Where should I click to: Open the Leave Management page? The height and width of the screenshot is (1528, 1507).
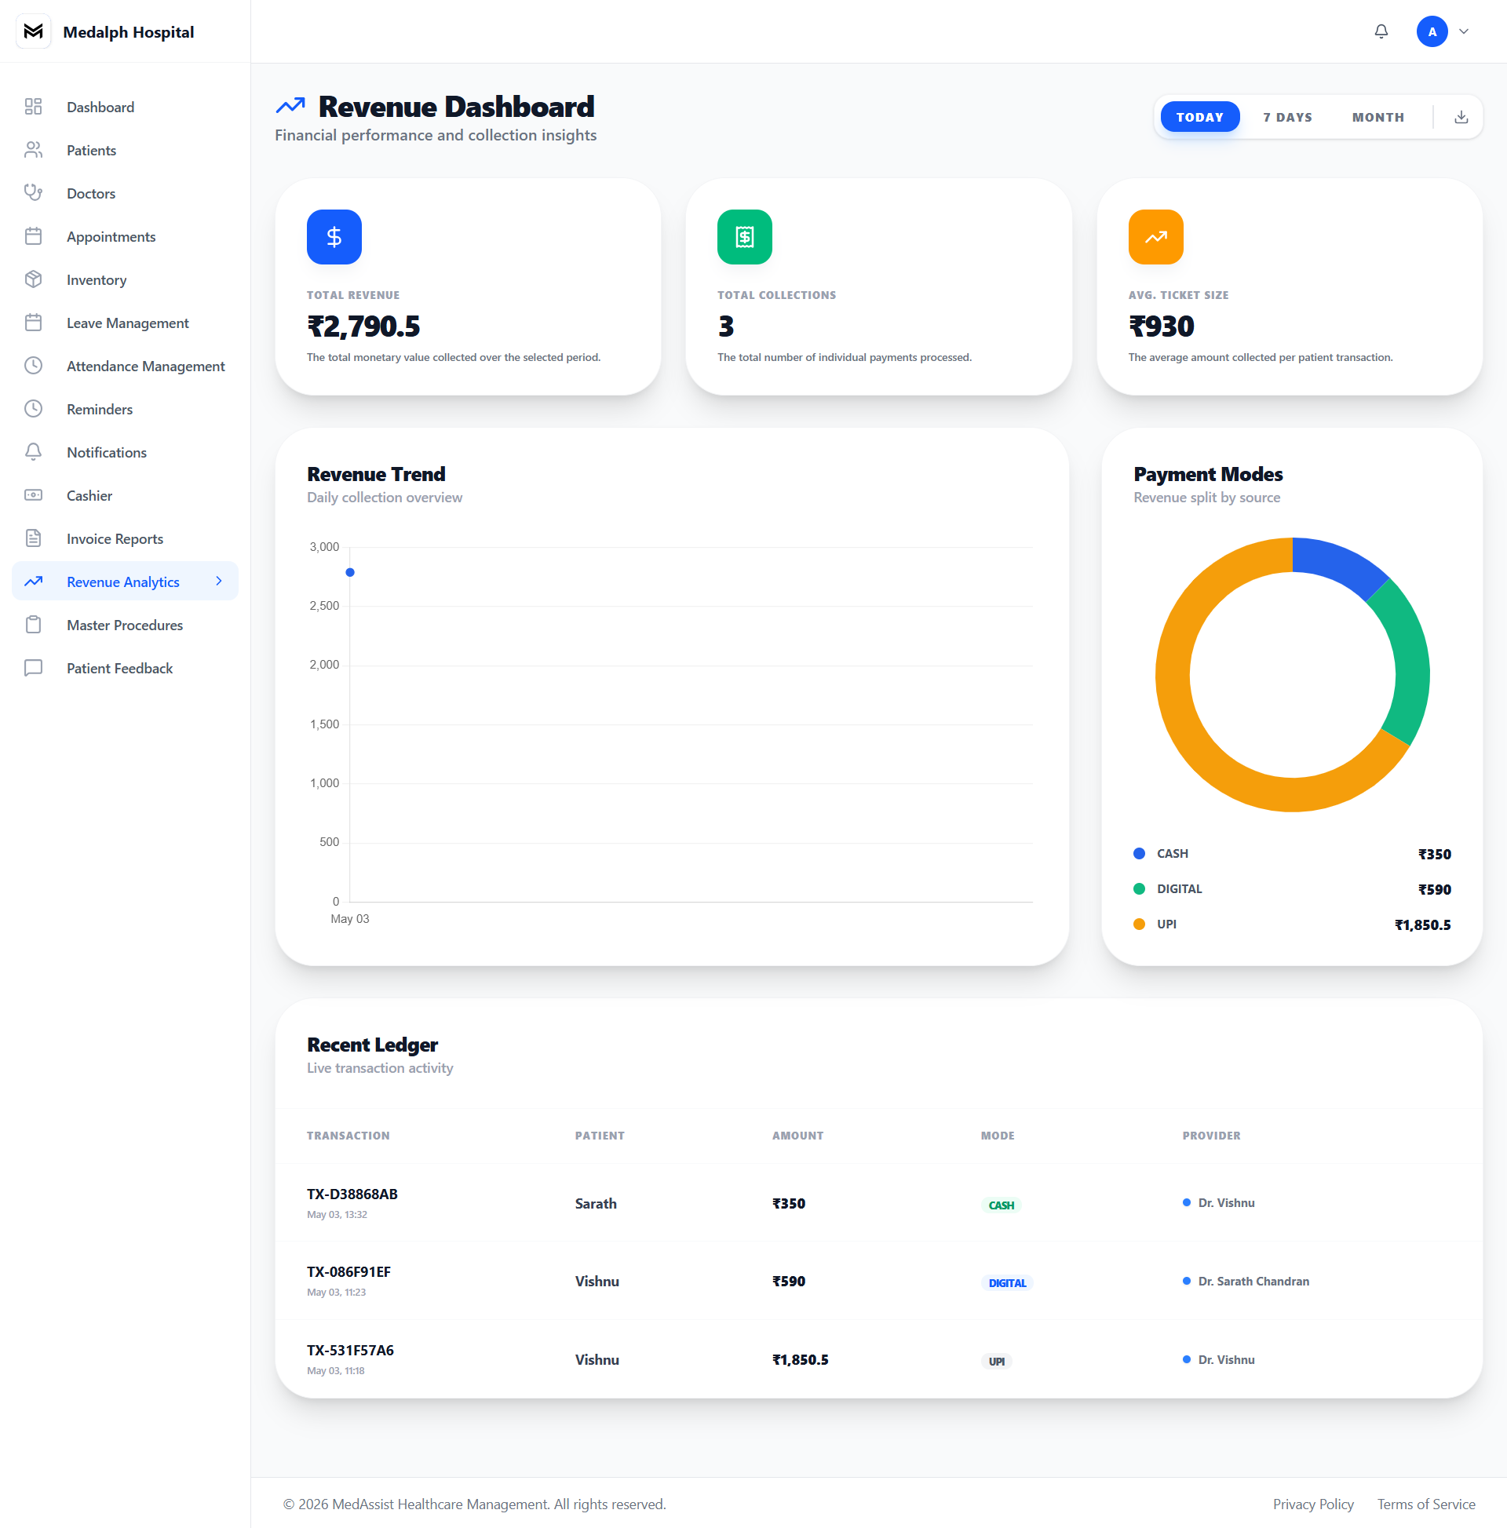coord(125,323)
